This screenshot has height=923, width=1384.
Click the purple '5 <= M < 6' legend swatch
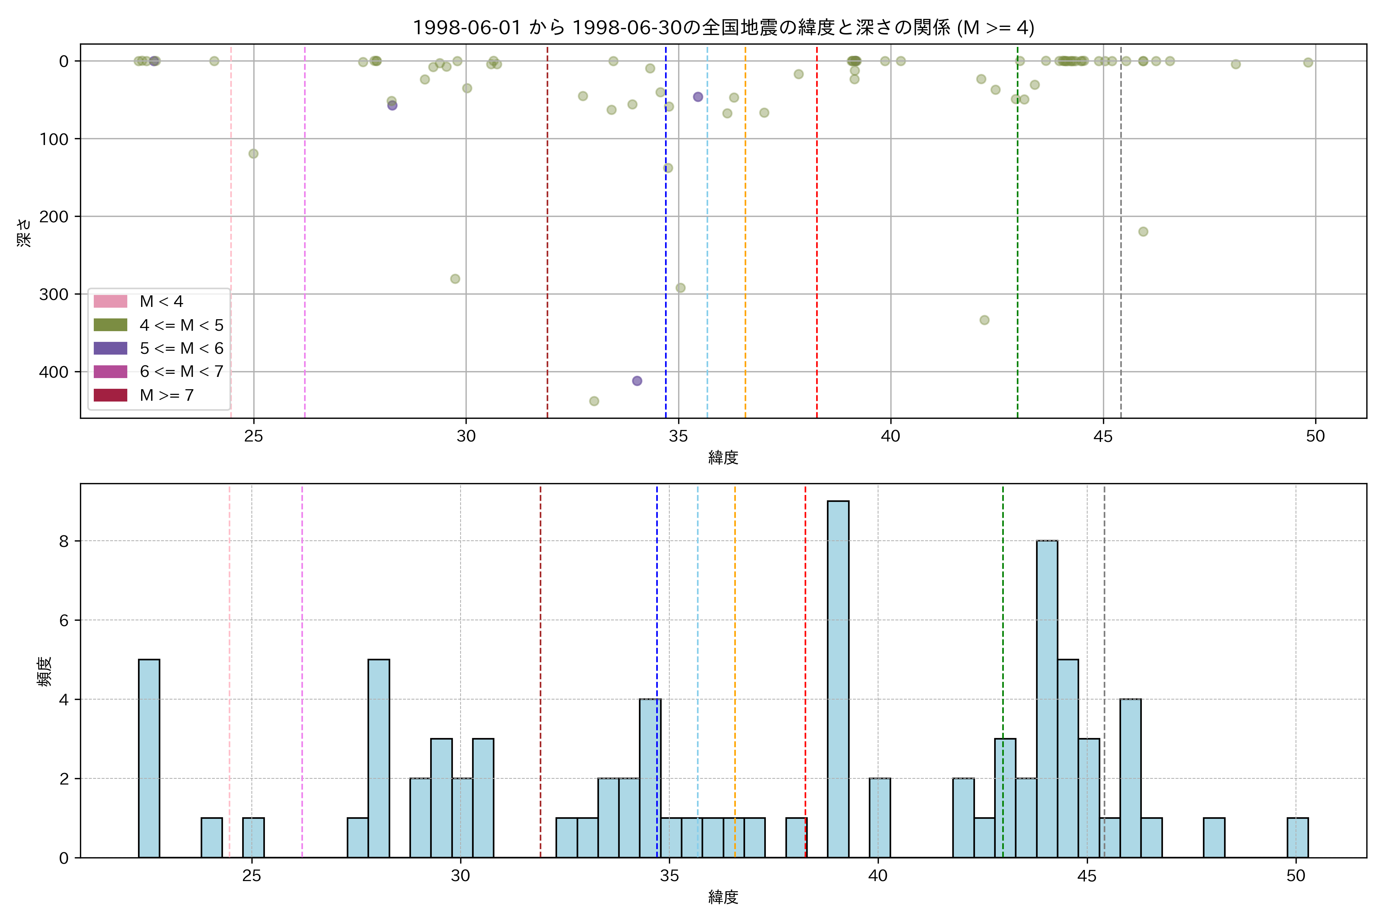click(110, 348)
